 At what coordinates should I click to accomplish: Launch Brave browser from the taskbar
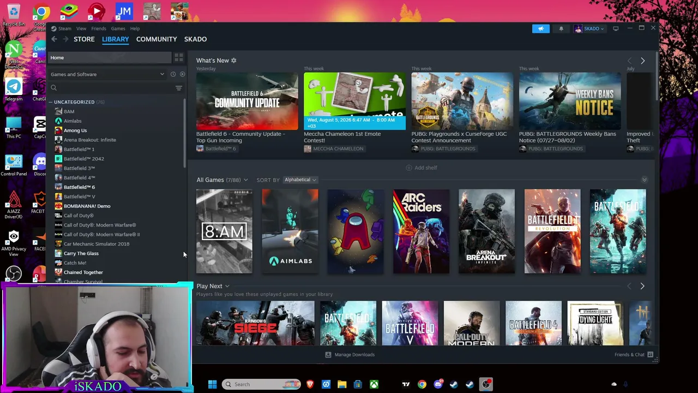click(310, 384)
